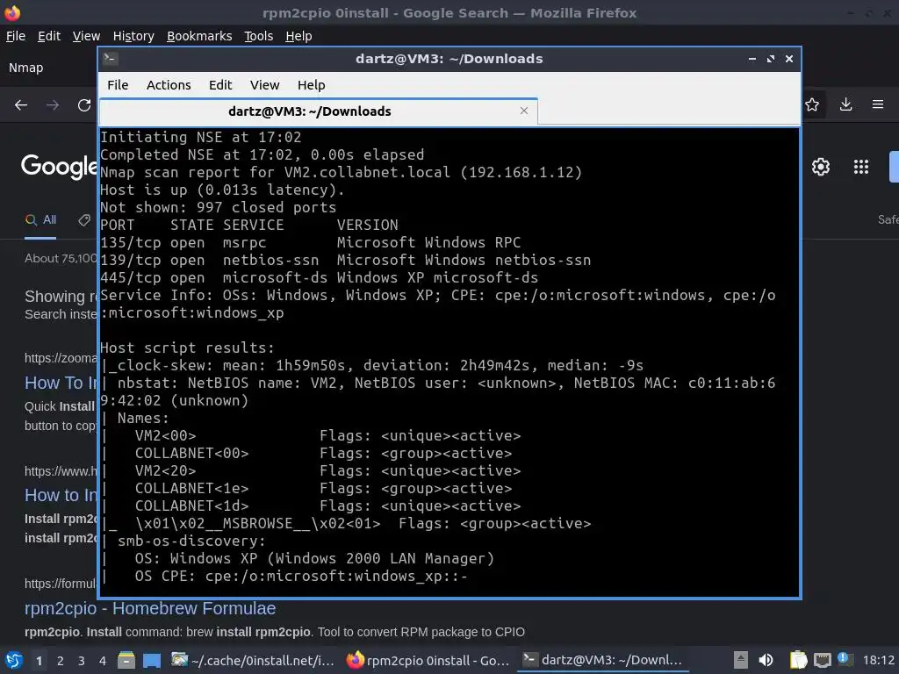Viewport: 899px width, 674px height.
Task: Click the '135/tcp open msrpc' line
Action: tap(311, 243)
